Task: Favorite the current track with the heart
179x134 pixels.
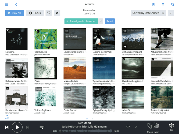Action: pyautogui.click(x=128, y=127)
